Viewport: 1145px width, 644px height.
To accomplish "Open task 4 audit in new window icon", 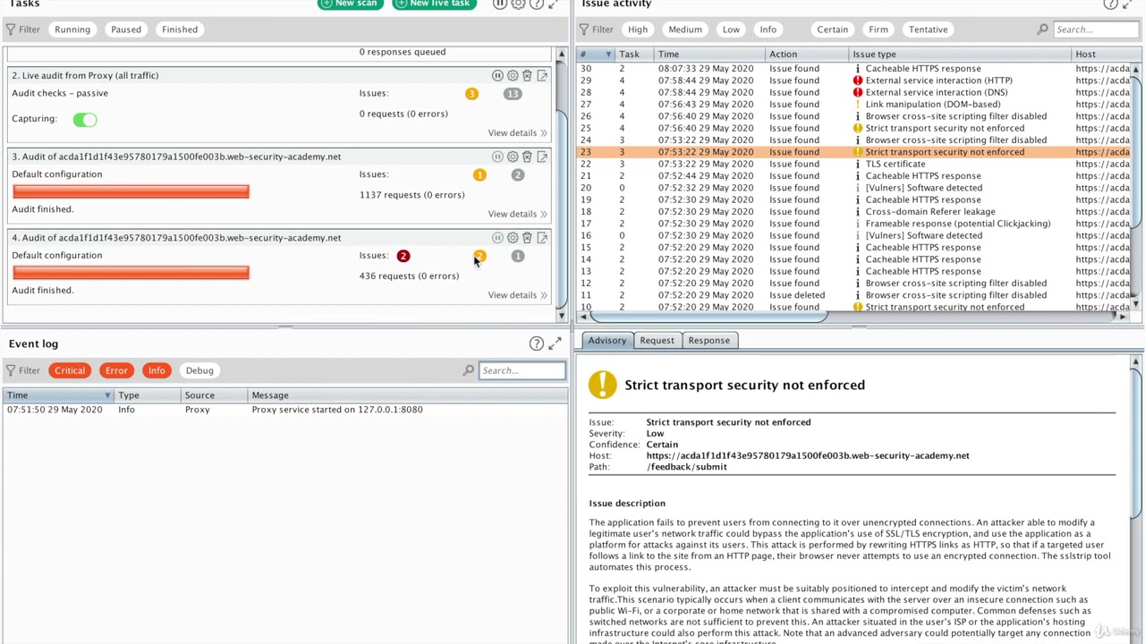I will click(x=542, y=238).
